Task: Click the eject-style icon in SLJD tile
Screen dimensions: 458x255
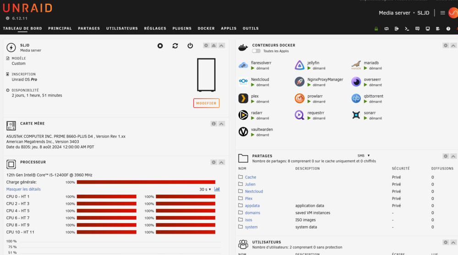Action: 214,46
